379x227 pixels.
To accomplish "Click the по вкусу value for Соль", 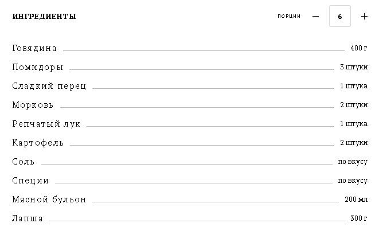I will click(353, 162).
